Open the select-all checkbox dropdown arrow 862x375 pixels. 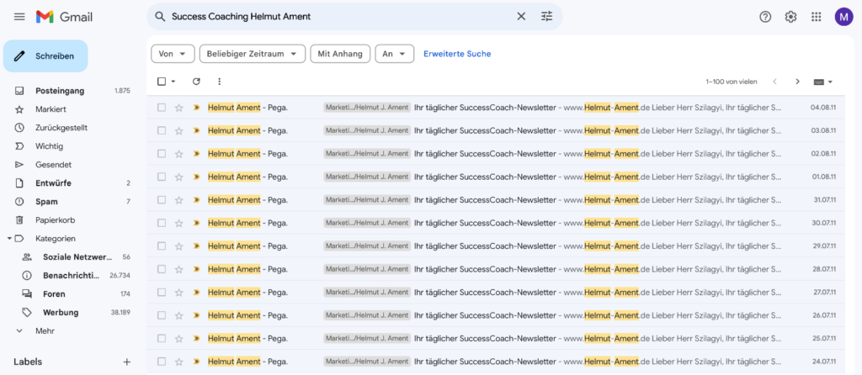point(173,82)
